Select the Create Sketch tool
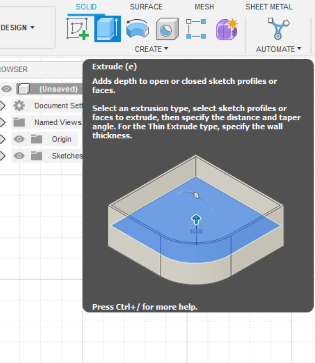 coord(78,28)
